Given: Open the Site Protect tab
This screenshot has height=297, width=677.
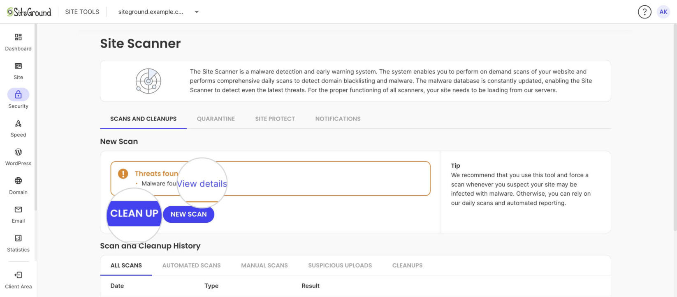Looking at the screenshot, I should tap(275, 119).
